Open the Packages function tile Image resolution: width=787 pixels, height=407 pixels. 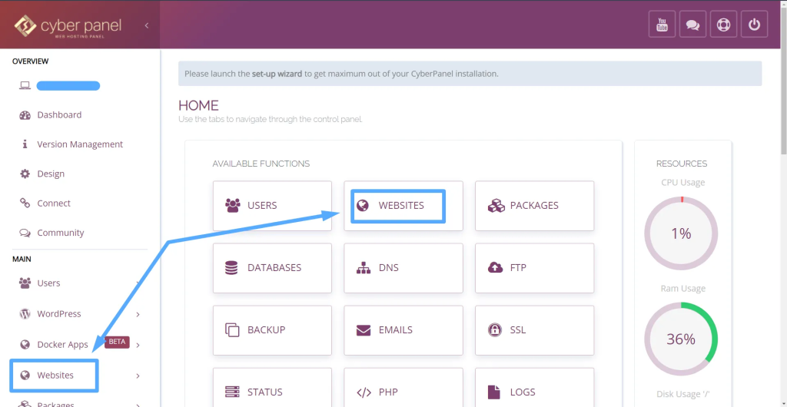(534, 206)
